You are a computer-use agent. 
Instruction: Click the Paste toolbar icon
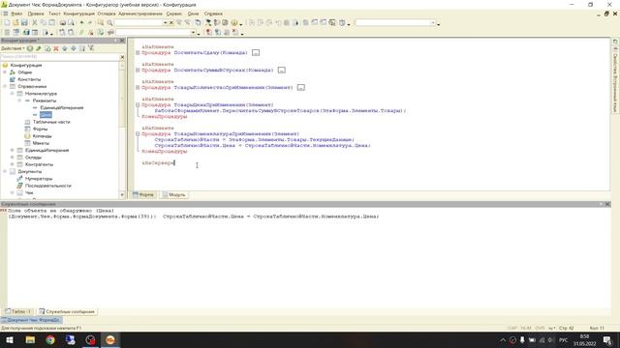(x=51, y=23)
